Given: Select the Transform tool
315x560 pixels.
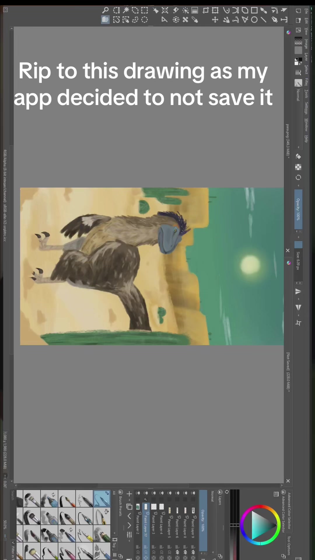Looking at the screenshot, I should [x=215, y=10].
